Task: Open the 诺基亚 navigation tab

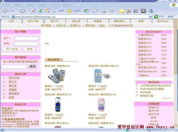Action: point(98,21)
